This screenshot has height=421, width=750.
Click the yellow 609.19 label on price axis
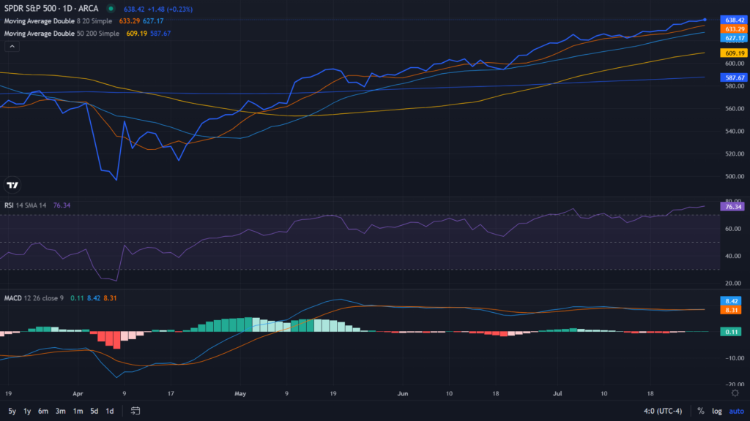click(734, 53)
